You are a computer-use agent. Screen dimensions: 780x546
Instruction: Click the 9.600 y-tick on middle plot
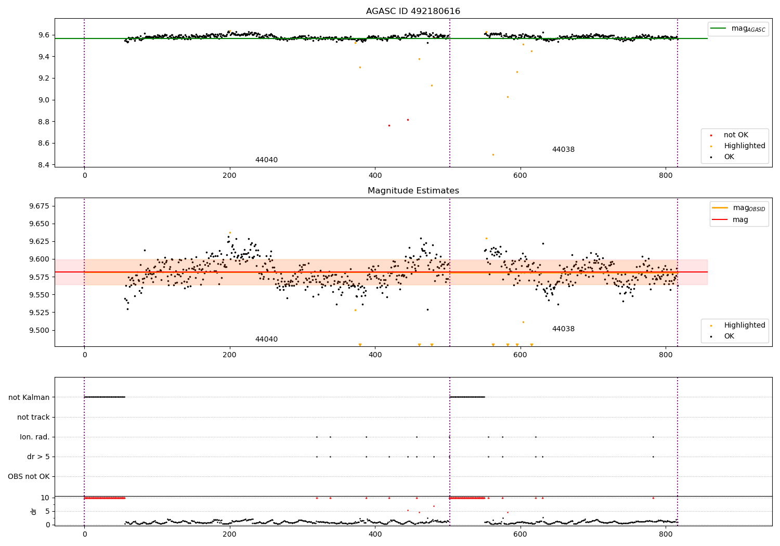point(40,259)
